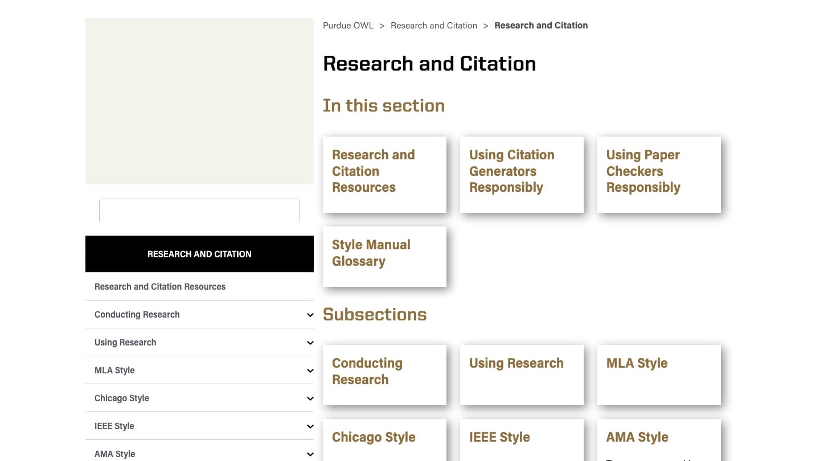Image resolution: width=820 pixels, height=461 pixels.
Task: Select Using Research in sidebar menu
Action: click(125, 342)
